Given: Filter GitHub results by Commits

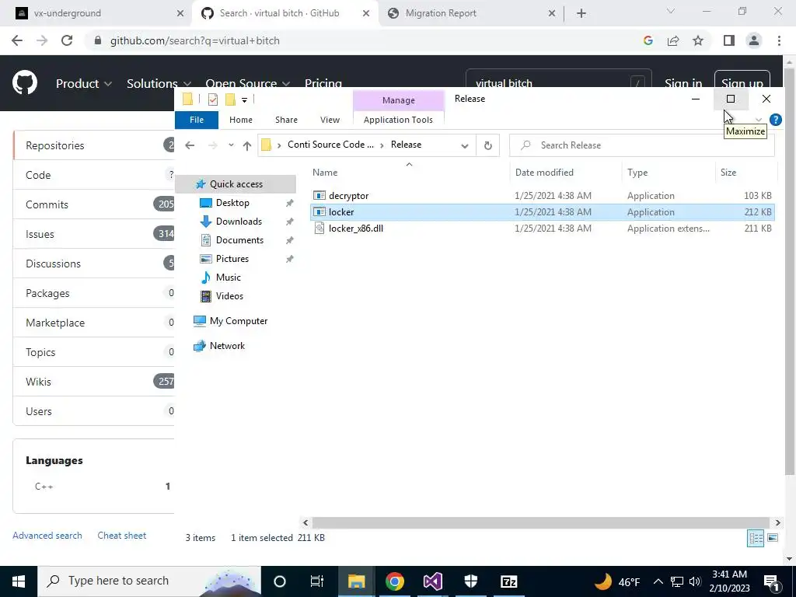Looking at the screenshot, I should tap(94, 204).
